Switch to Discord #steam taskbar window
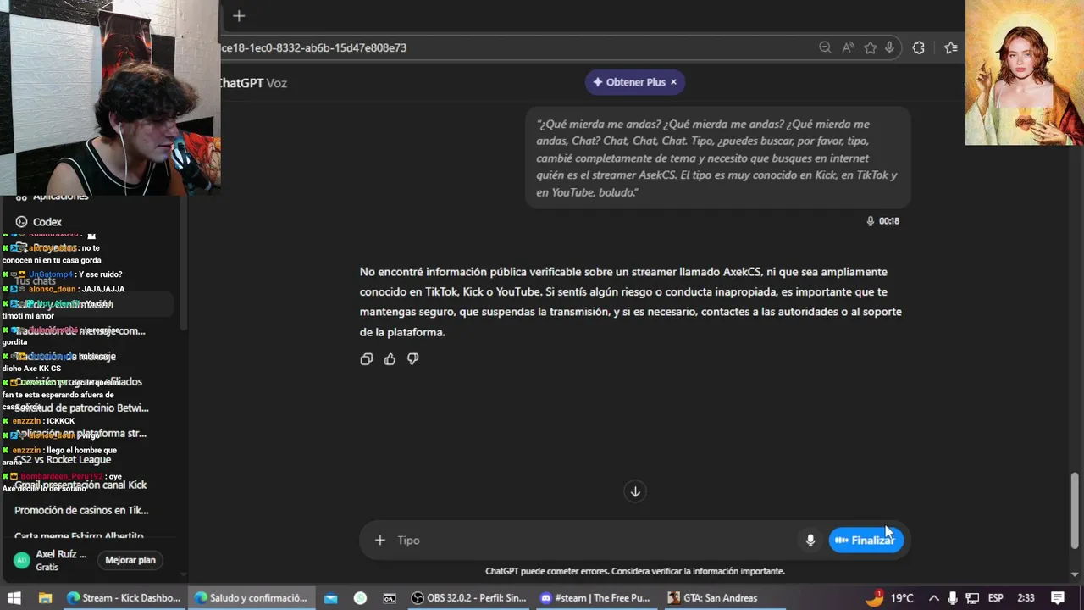This screenshot has height=610, width=1084. 595,597
